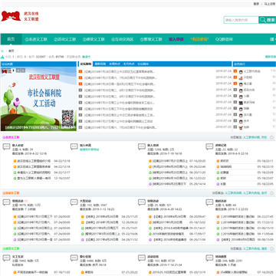Image resolution: width=276 pixels, height=276 pixels.
Task: Click the forum icon beside 大型活动
Action: 74,202
